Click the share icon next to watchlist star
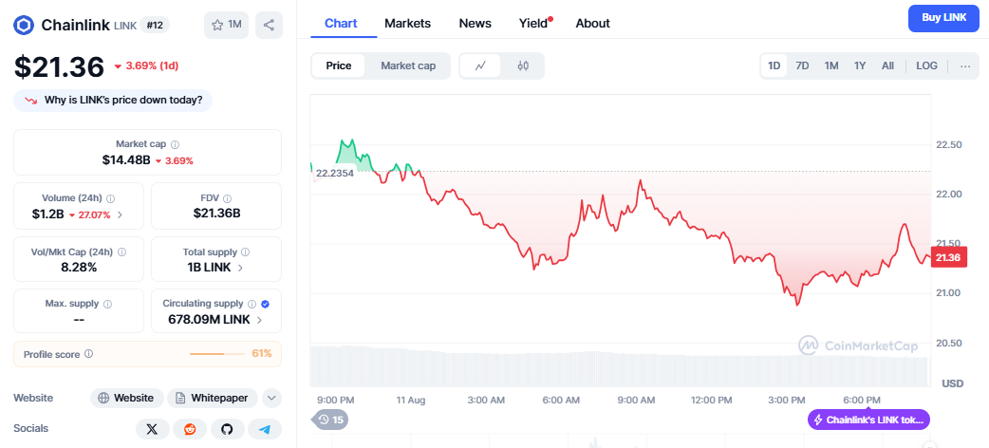Screen dimensions: 989x448 [x=269, y=25]
